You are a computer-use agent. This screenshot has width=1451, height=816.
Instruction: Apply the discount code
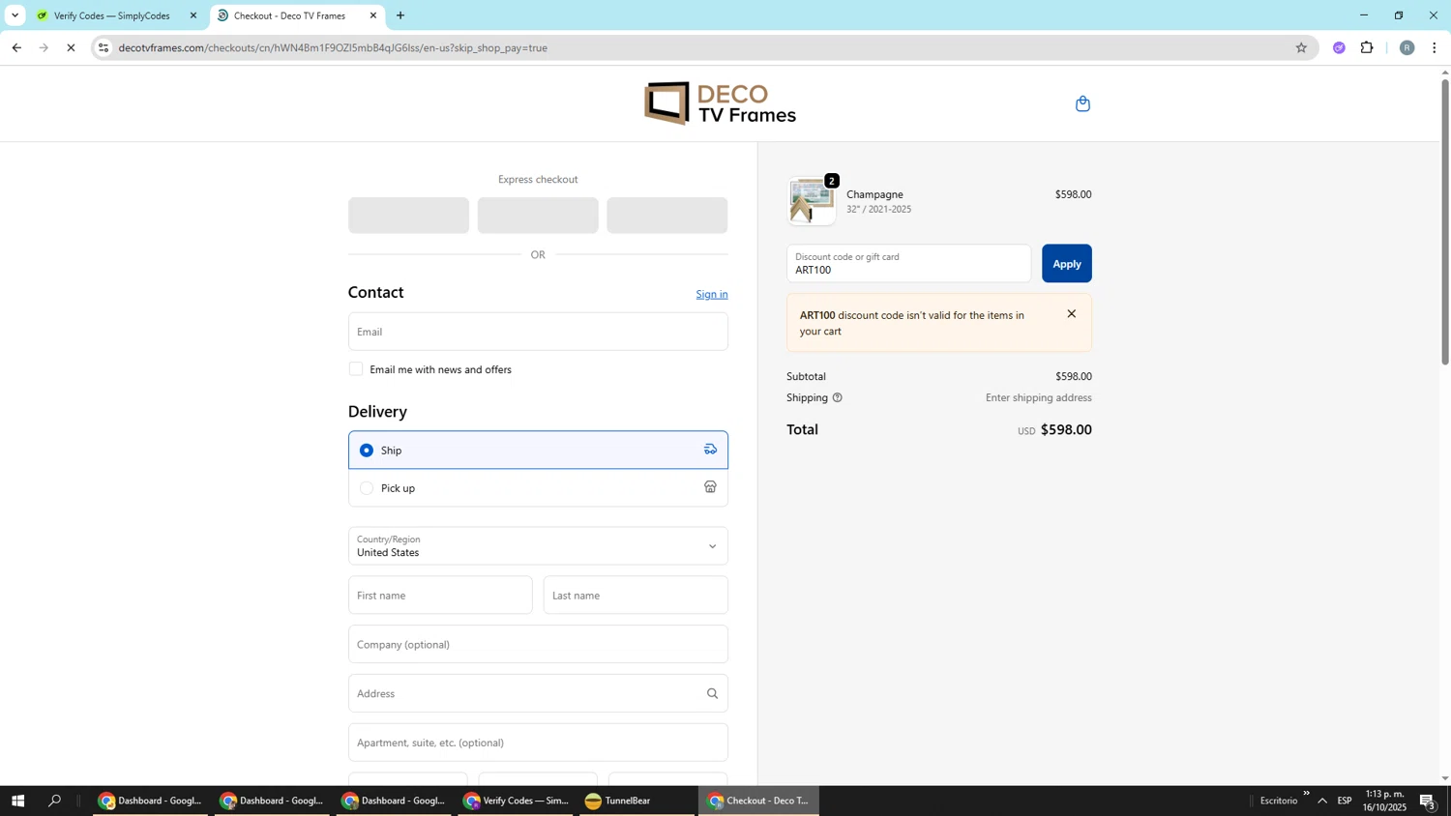pos(1066,263)
